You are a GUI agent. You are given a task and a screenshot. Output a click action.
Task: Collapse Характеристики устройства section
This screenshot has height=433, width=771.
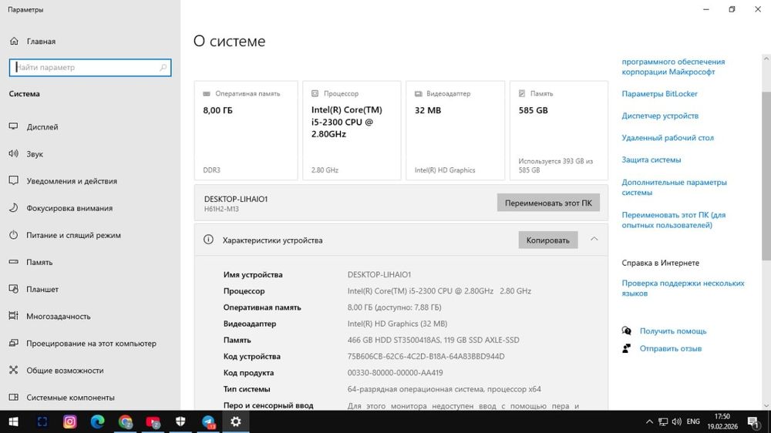coord(594,239)
